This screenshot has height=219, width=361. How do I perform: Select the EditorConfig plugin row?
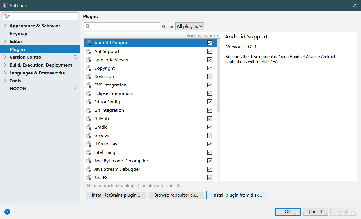(x=150, y=102)
